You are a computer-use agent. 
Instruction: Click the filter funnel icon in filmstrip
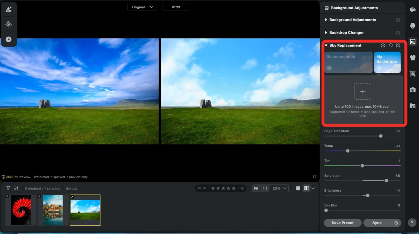click(x=8, y=188)
